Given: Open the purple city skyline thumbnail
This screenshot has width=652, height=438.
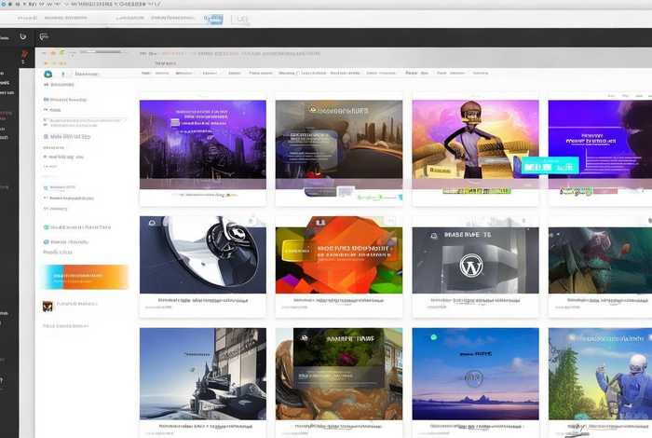Looking at the screenshot, I should tap(202, 144).
